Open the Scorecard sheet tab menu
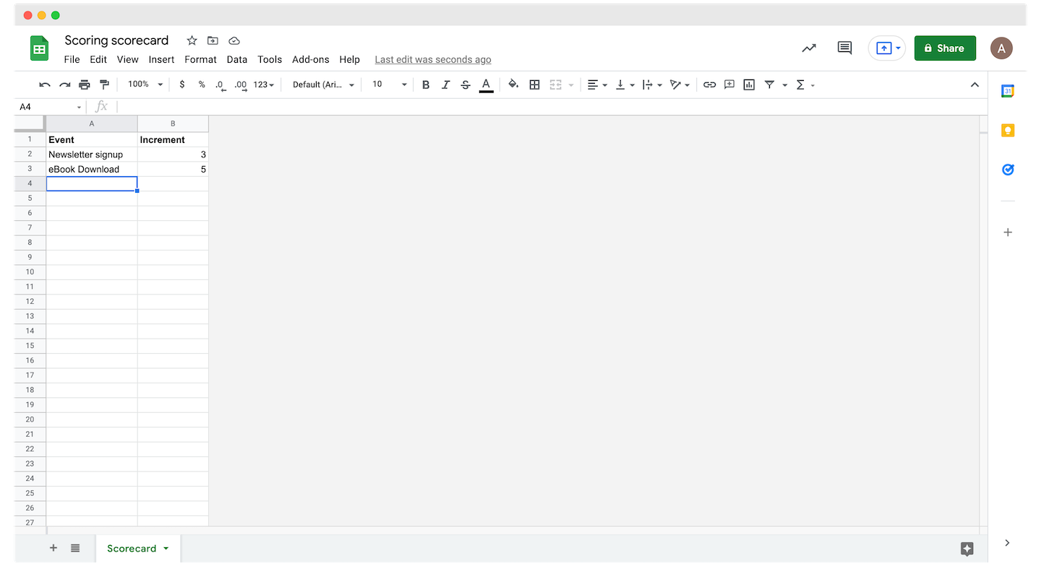The height and width of the screenshot is (566, 1041). (x=166, y=549)
